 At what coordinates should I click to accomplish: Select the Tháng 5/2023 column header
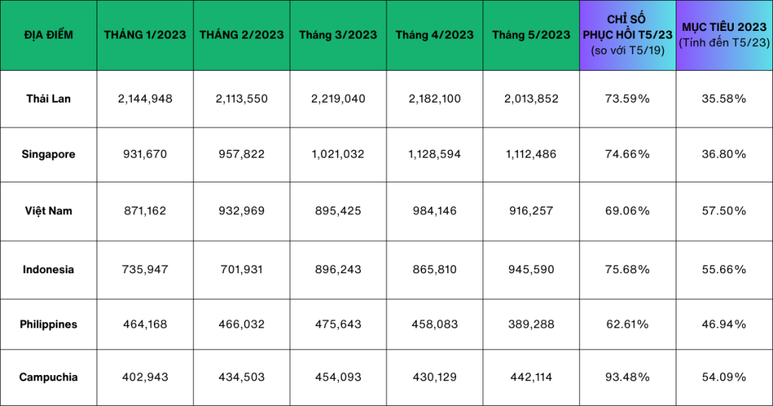coord(531,35)
